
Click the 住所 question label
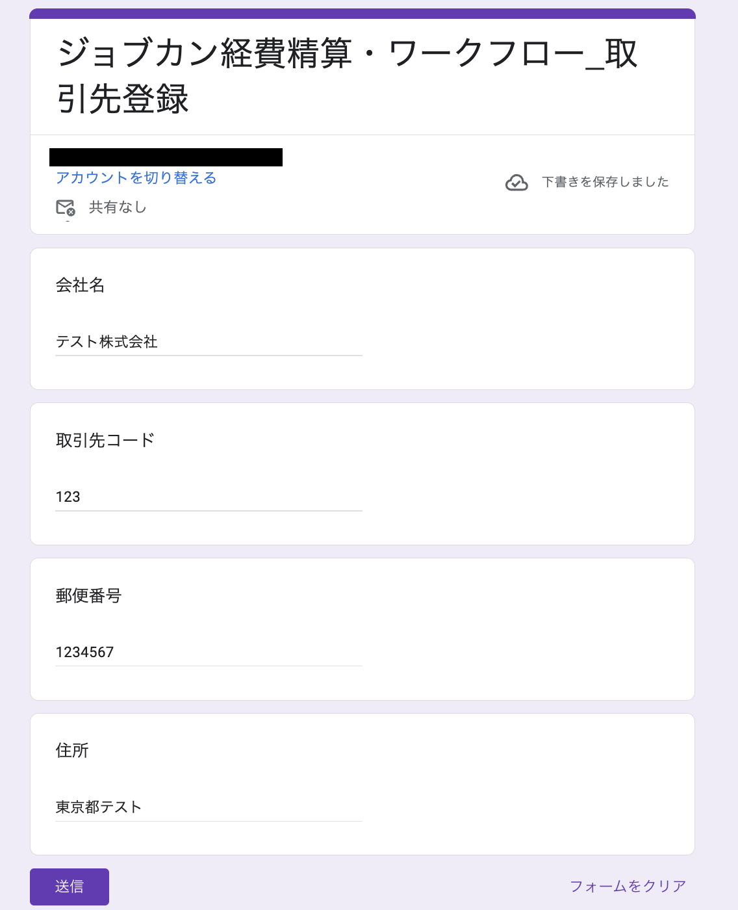(72, 751)
